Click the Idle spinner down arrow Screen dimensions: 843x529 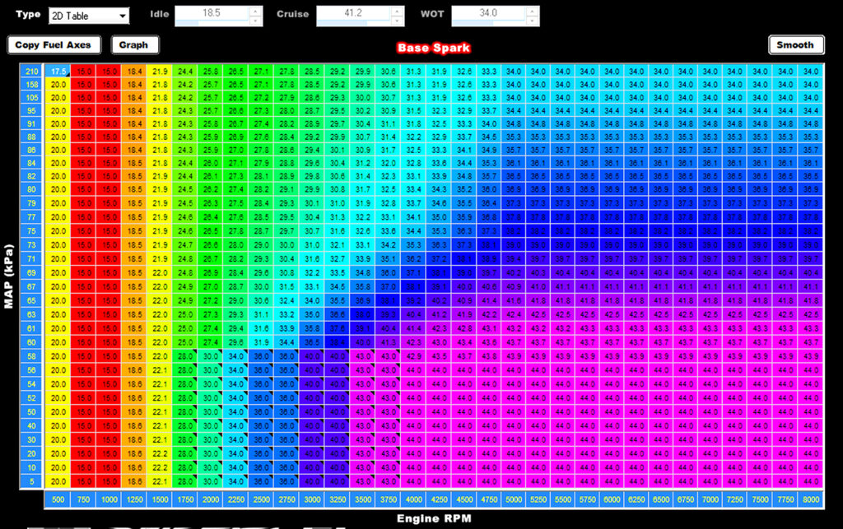(x=255, y=21)
